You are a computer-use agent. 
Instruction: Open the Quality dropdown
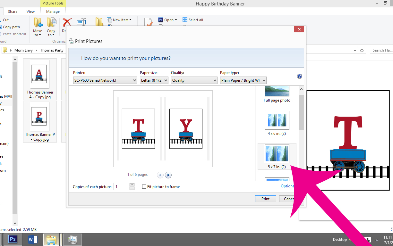pos(194,80)
